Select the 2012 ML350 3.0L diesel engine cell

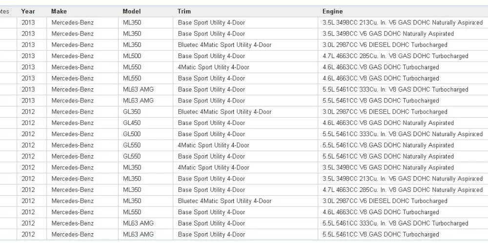click(x=403, y=202)
